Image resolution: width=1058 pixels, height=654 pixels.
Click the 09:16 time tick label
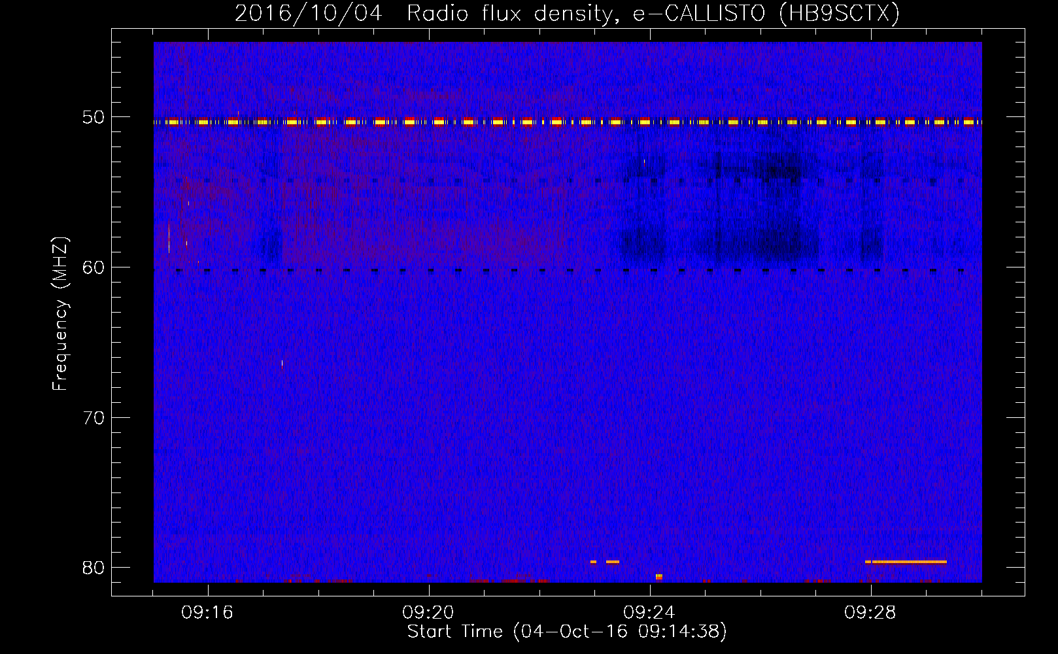tap(207, 613)
